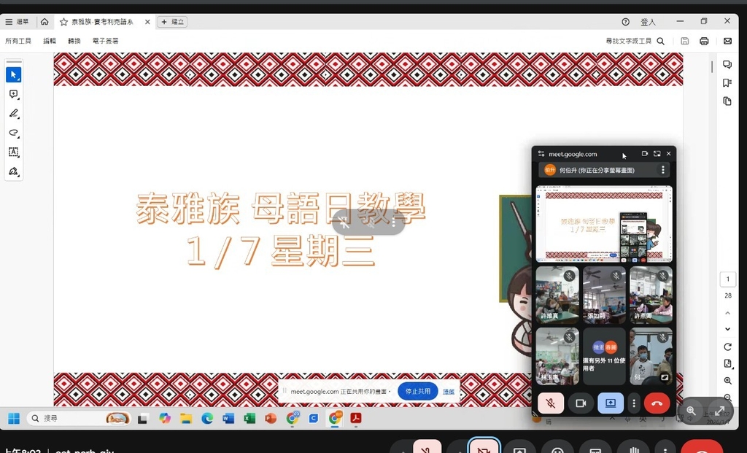Select the arrow selection tool in Acrobat
This screenshot has width=747, height=453.
click(13, 75)
